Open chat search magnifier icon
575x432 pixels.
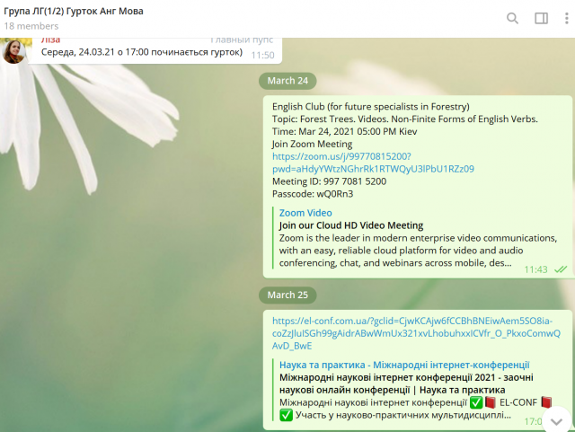point(512,18)
